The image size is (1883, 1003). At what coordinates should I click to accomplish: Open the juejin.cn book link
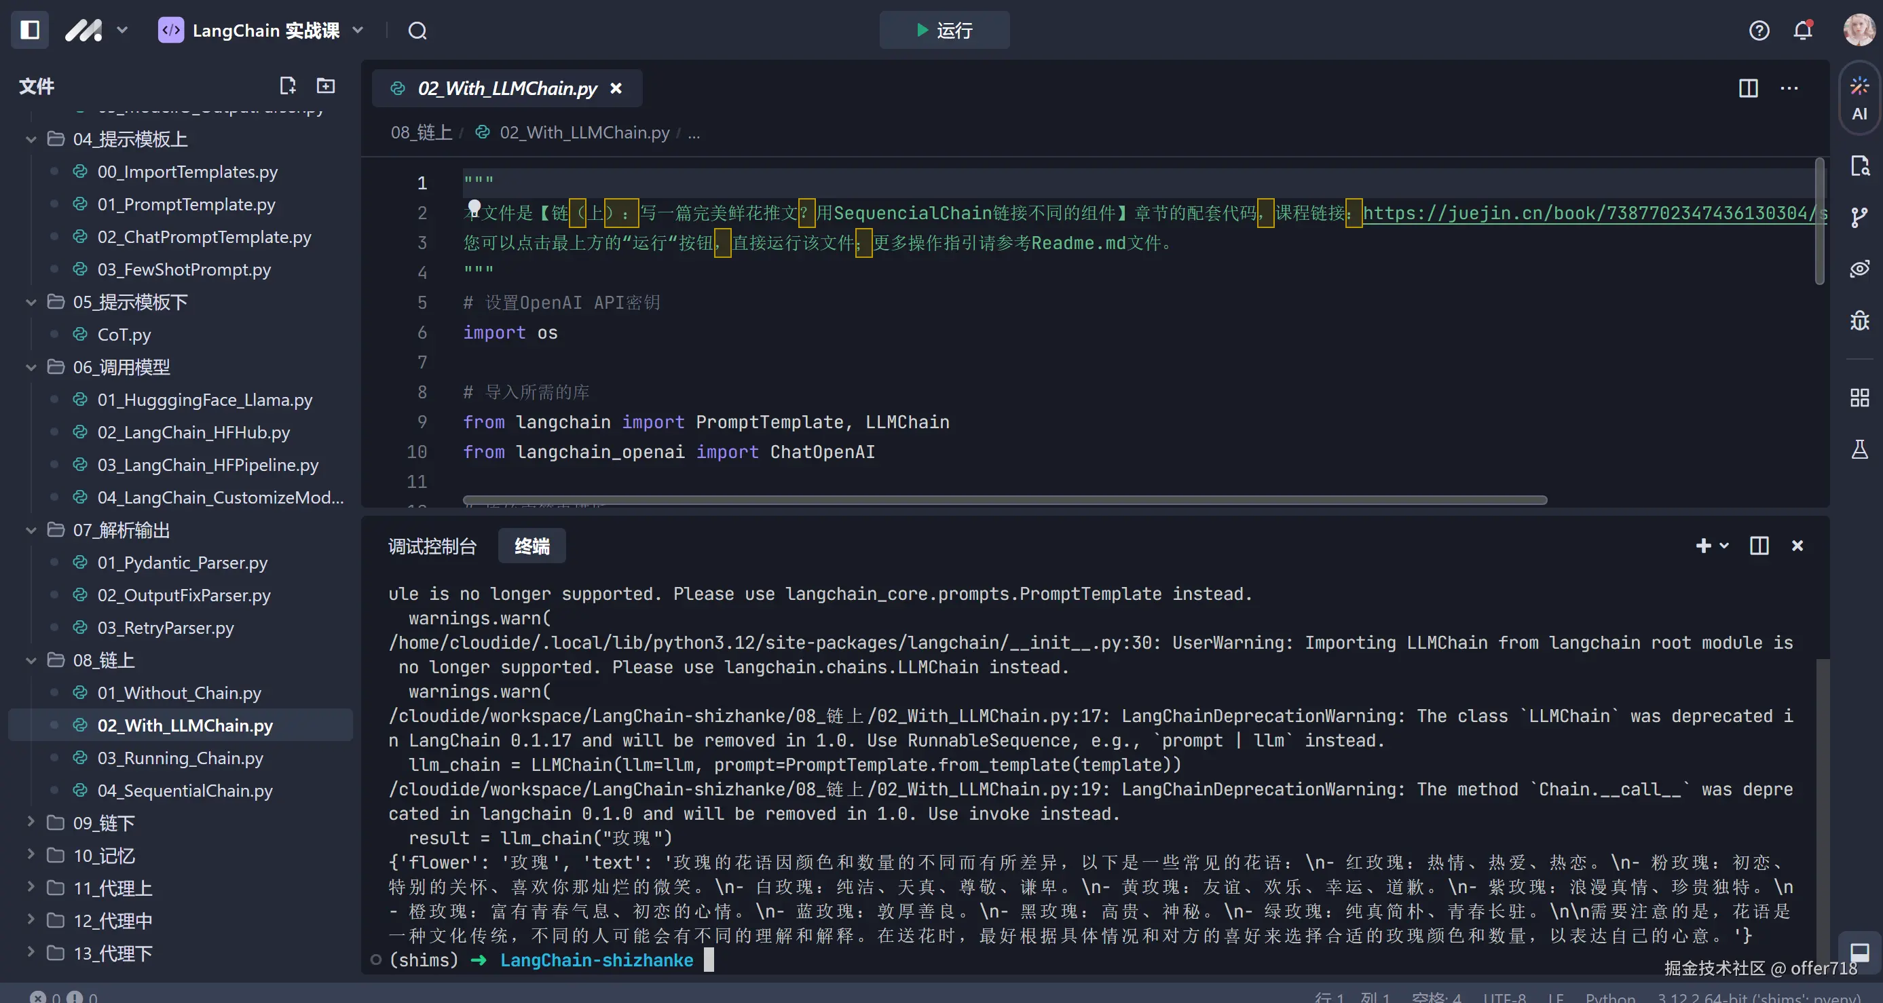pyautogui.click(x=1586, y=212)
